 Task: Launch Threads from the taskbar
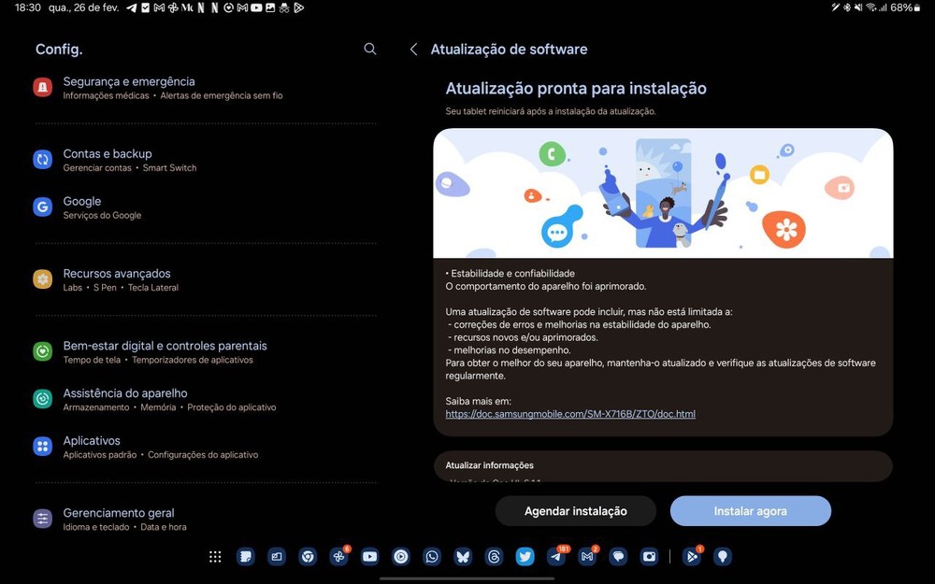click(x=494, y=557)
